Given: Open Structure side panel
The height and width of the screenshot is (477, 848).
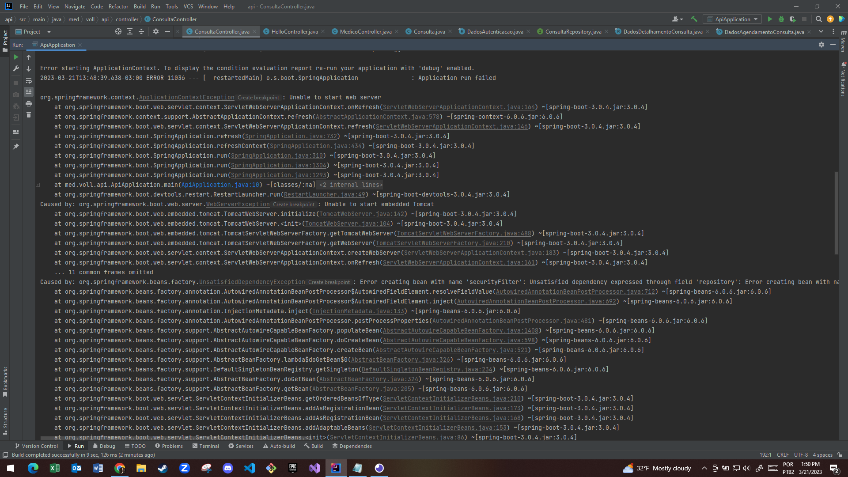Looking at the screenshot, I should coord(5,421).
